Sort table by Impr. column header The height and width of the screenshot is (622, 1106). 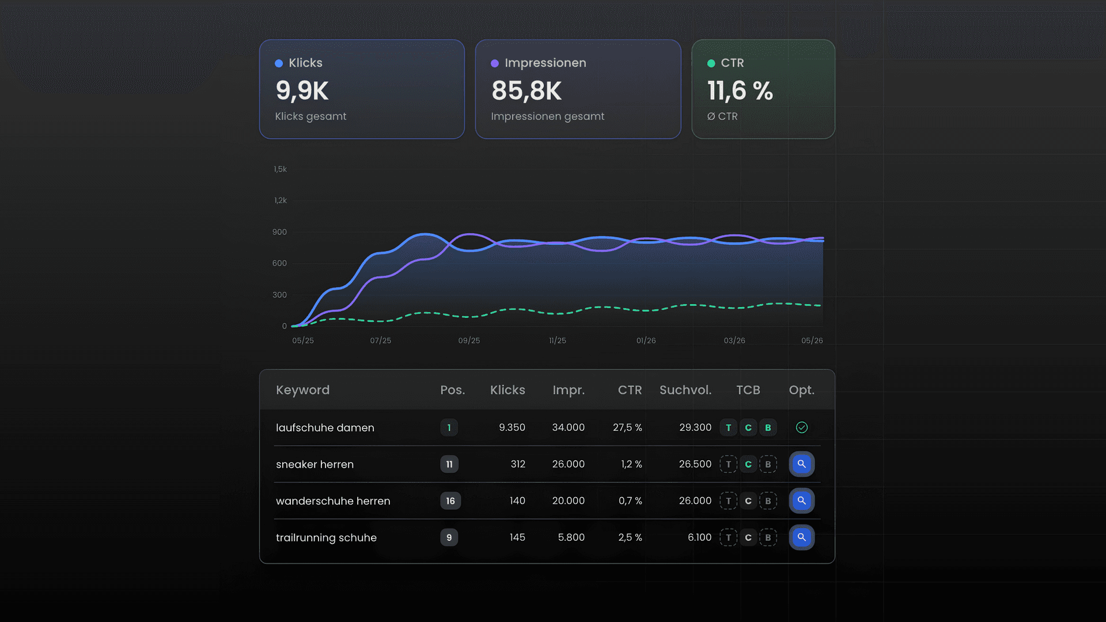coord(569,390)
